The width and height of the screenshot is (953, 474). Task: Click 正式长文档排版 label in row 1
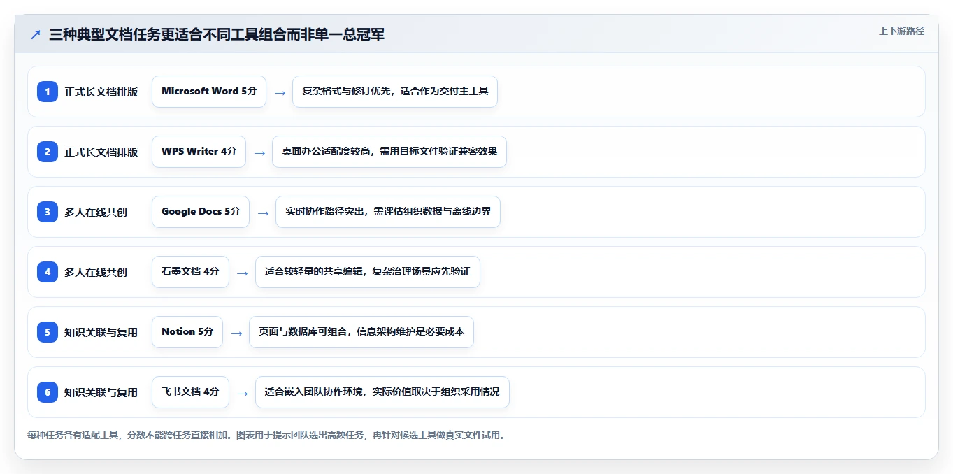pyautogui.click(x=101, y=92)
